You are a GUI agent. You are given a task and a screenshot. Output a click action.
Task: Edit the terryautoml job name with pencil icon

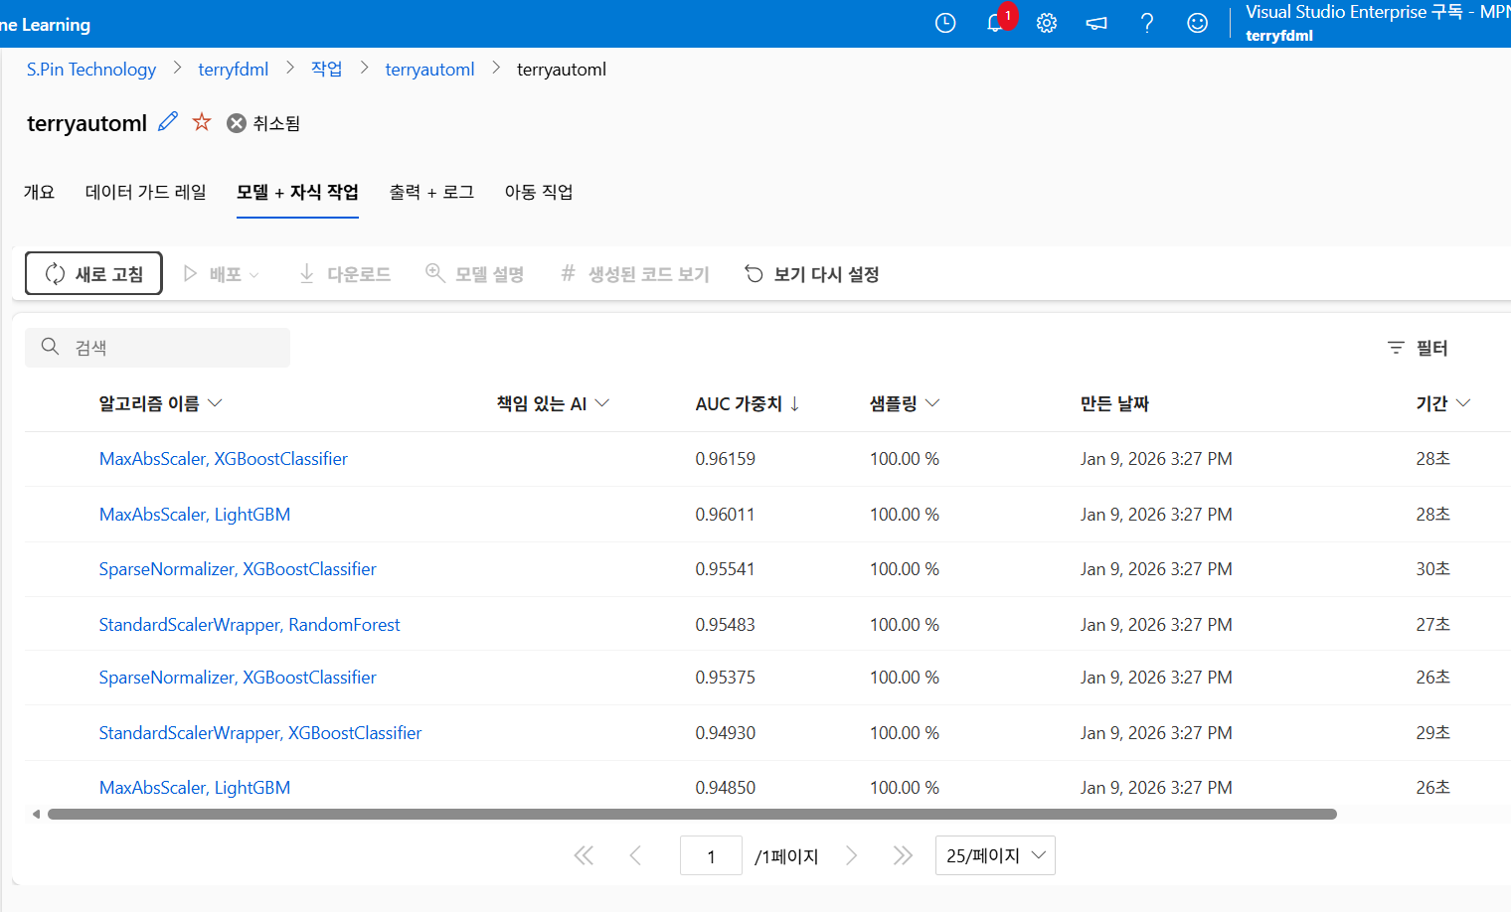point(167,121)
